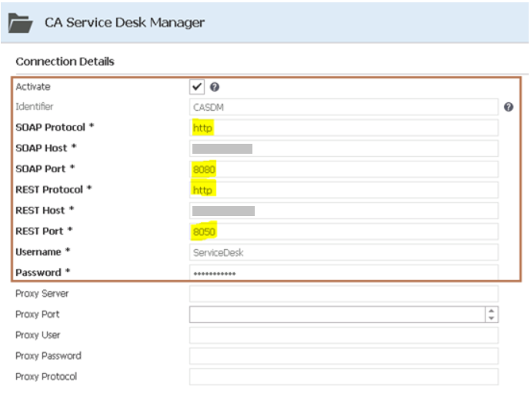The image size is (531, 396).
Task: Click the SOAP Protocol input field
Action: point(344,128)
